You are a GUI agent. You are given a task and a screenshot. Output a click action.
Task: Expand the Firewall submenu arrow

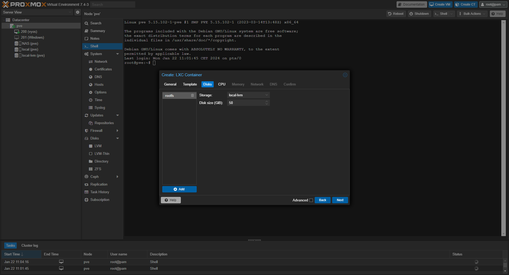coord(117,130)
